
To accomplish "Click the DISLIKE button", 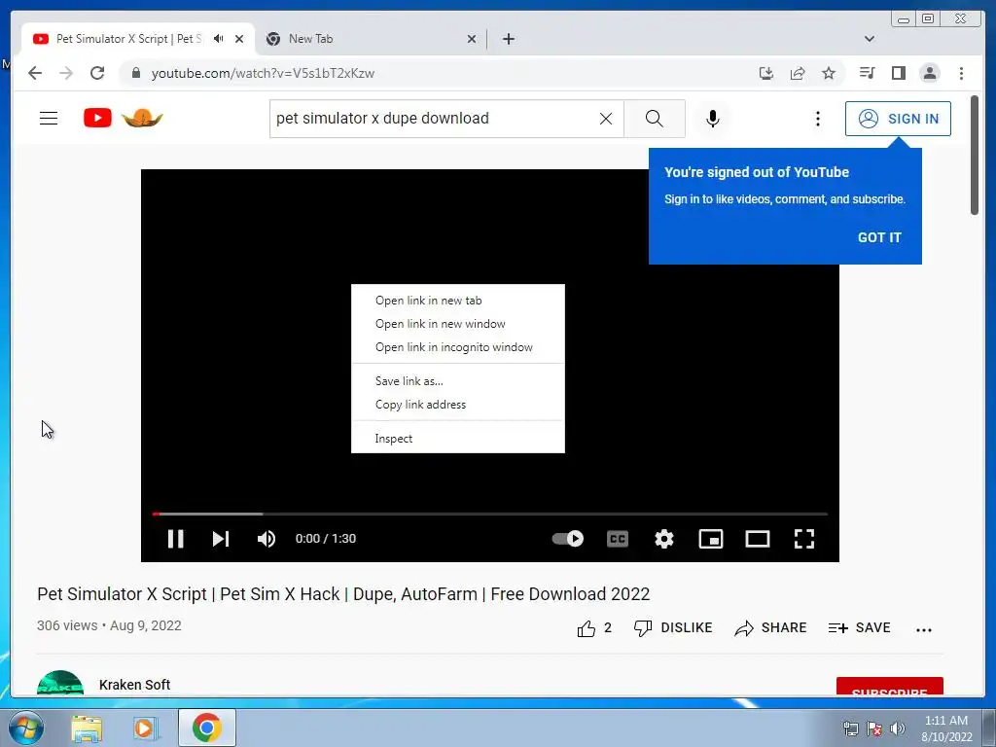I will pos(673,628).
